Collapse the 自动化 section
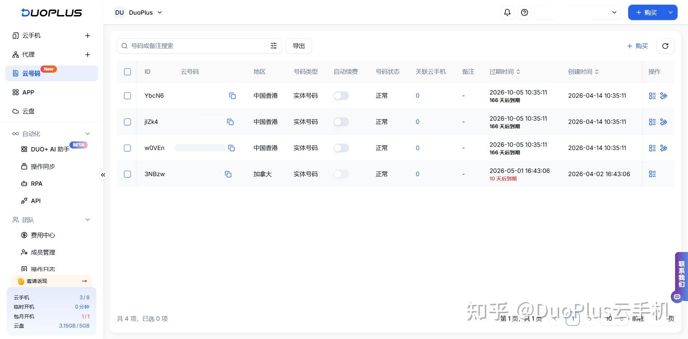Viewport: 688px width, 339px height. [x=87, y=134]
